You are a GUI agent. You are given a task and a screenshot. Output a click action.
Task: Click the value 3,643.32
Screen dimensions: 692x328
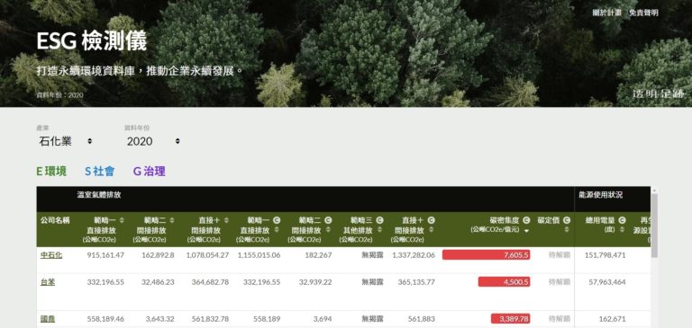(x=159, y=319)
